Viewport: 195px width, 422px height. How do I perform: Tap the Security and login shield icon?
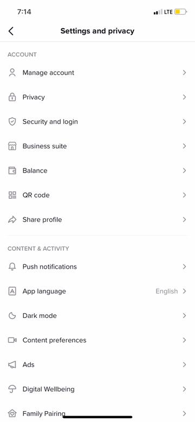12,122
